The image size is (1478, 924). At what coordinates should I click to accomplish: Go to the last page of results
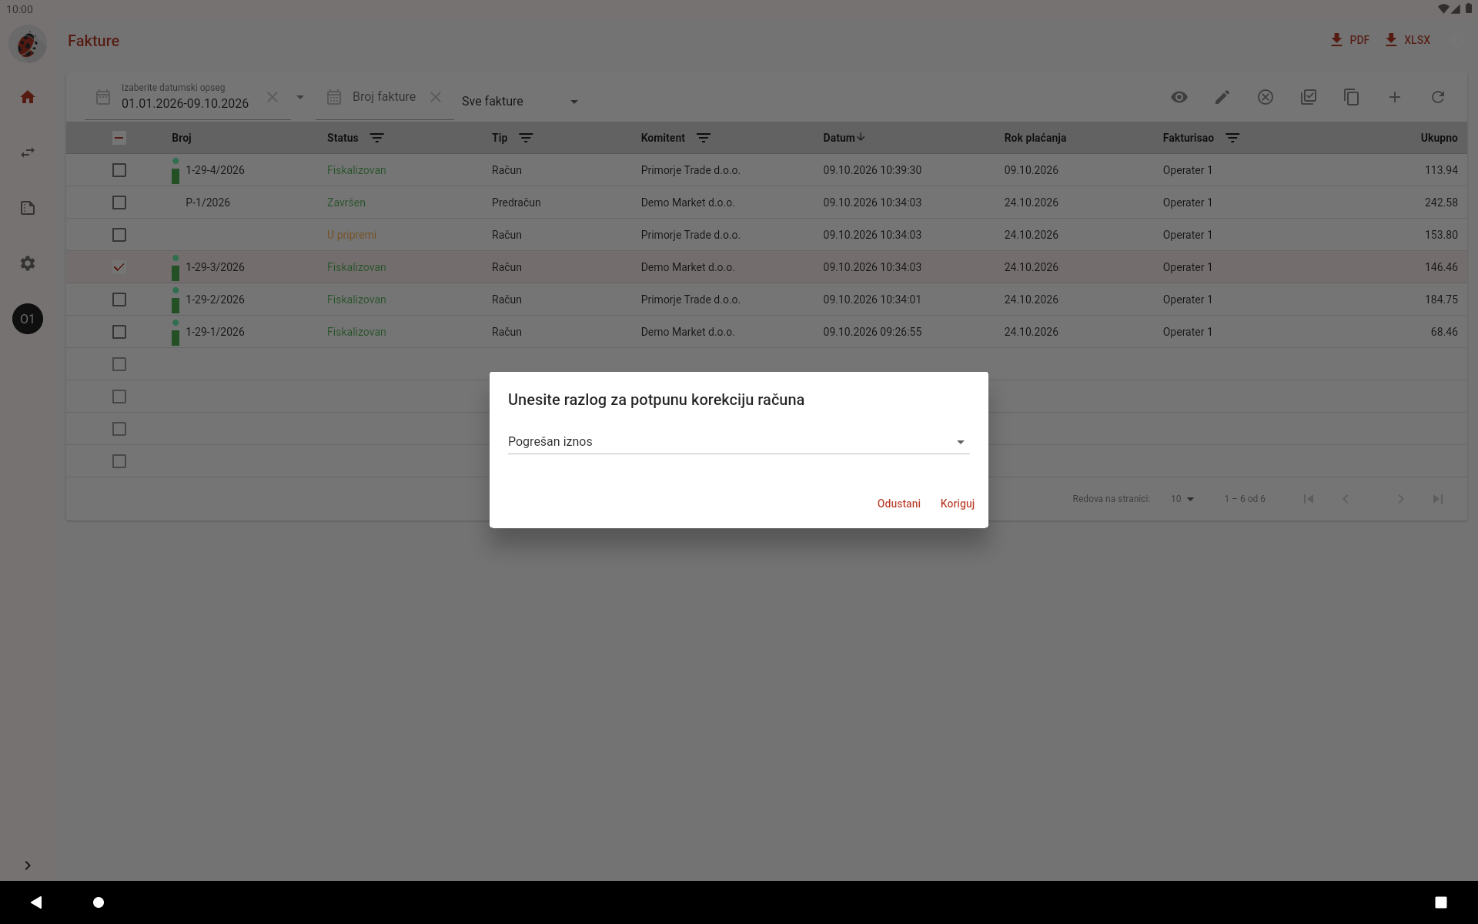[1438, 499]
